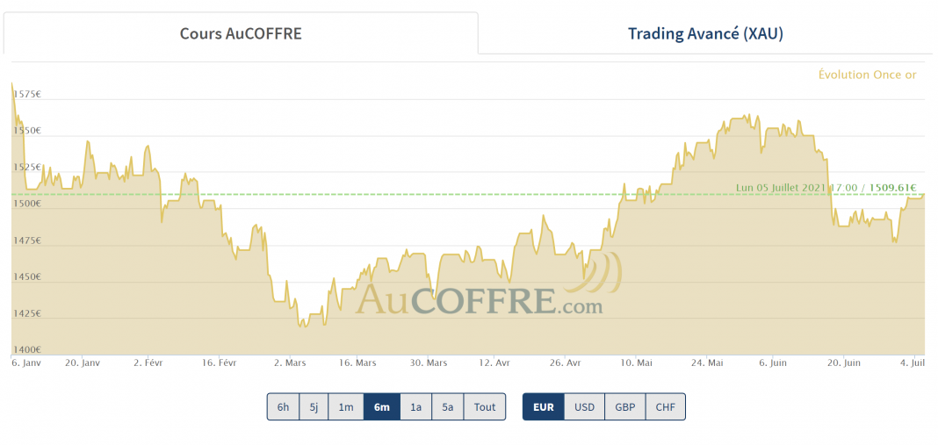This screenshot has width=938, height=445.
Task: Click the 2. Mars date label
Action: (x=288, y=362)
